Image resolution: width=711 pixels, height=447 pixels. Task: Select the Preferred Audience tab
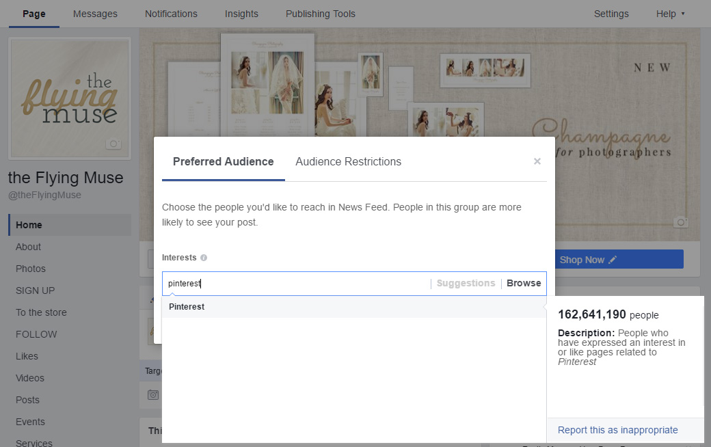[x=223, y=162]
